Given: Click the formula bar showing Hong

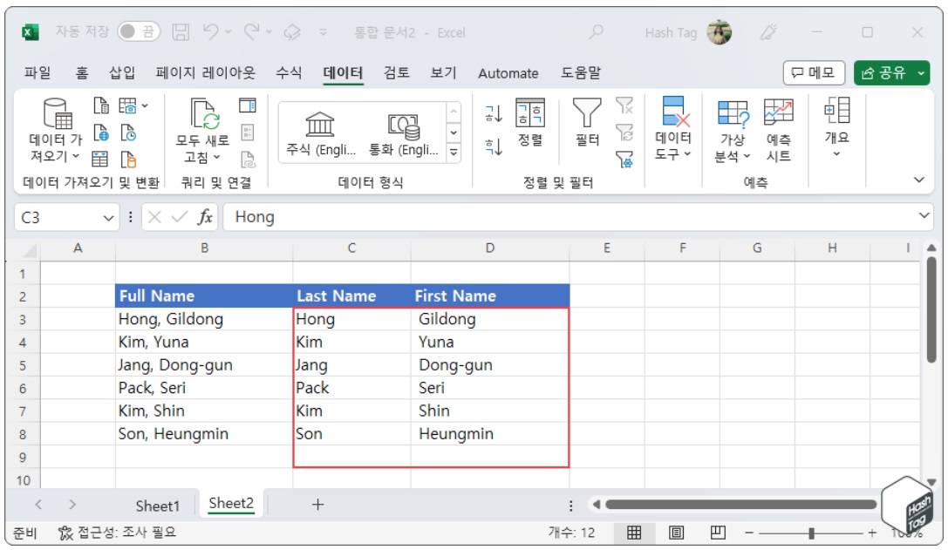Looking at the screenshot, I should (569, 217).
